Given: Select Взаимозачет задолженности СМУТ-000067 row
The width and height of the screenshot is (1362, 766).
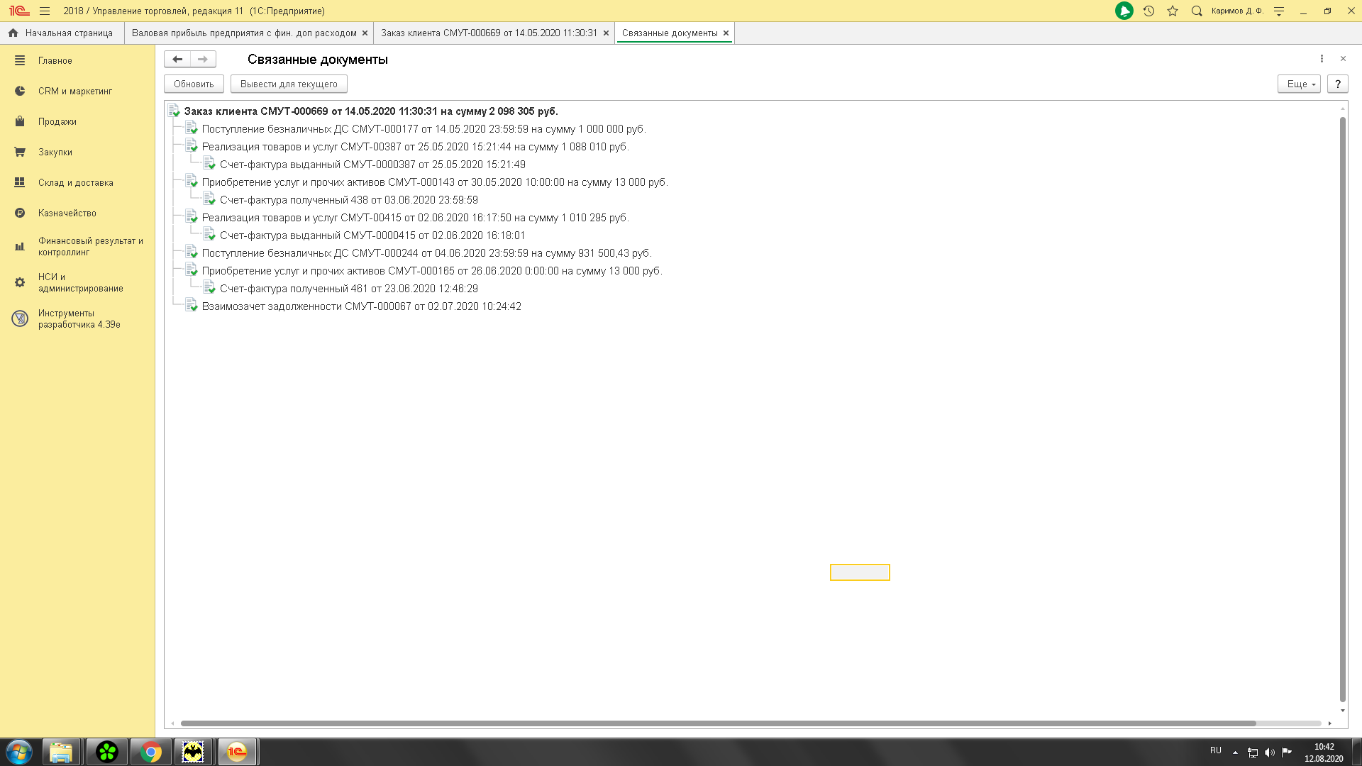Looking at the screenshot, I should tap(361, 306).
